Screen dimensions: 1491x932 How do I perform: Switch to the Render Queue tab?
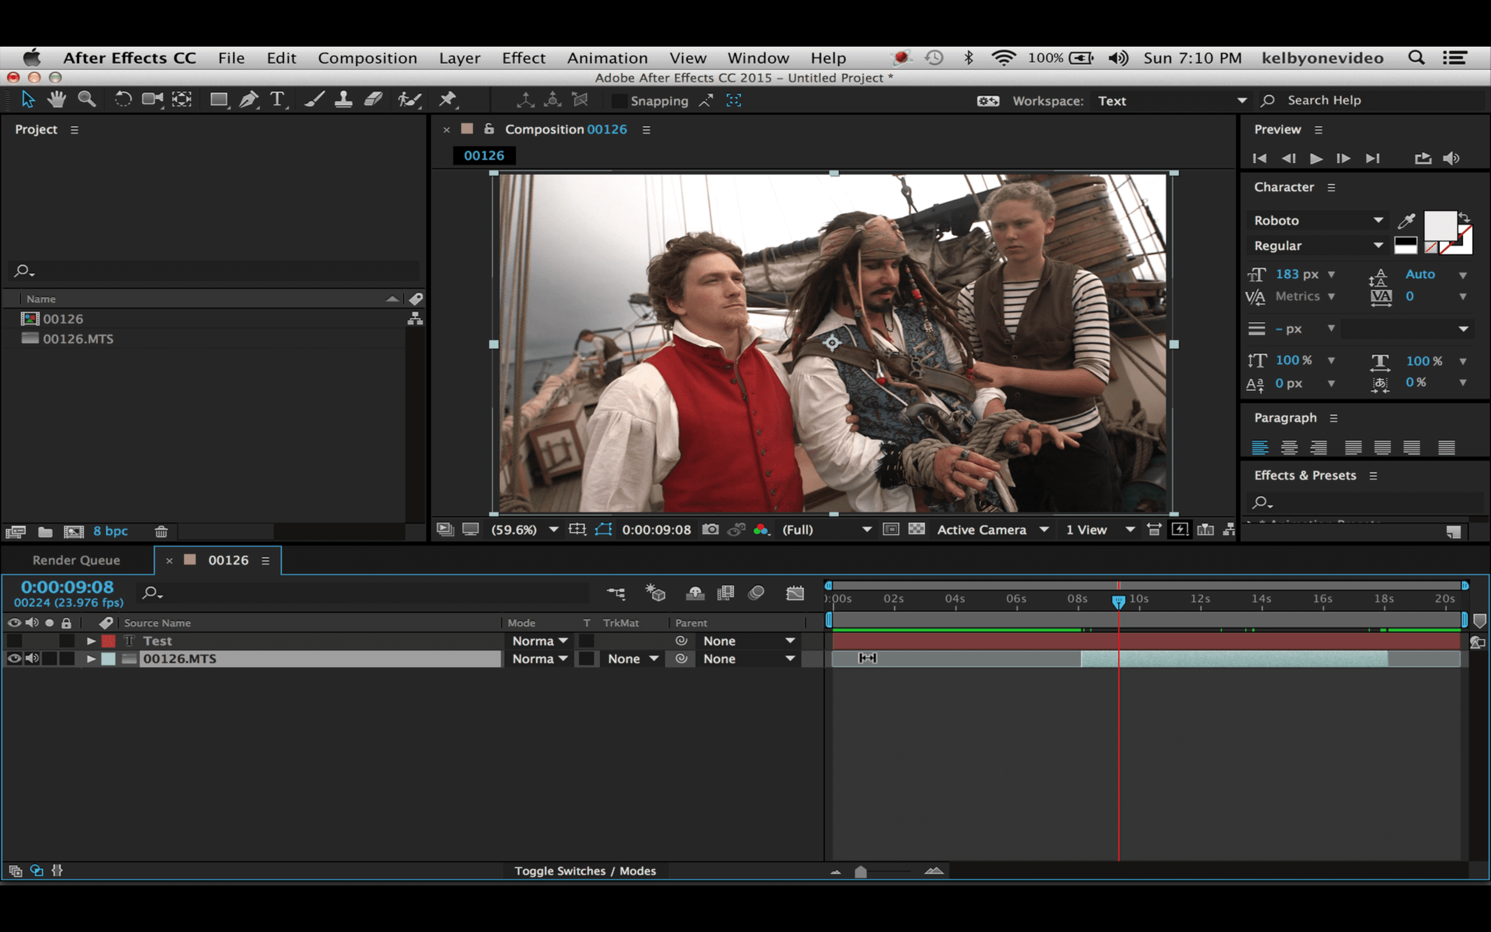click(x=76, y=560)
